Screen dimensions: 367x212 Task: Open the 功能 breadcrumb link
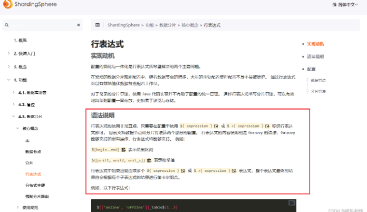[150, 25]
